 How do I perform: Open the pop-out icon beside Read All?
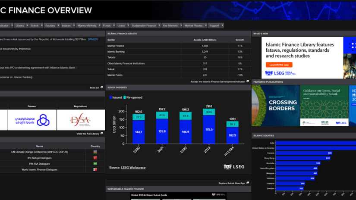point(102,87)
